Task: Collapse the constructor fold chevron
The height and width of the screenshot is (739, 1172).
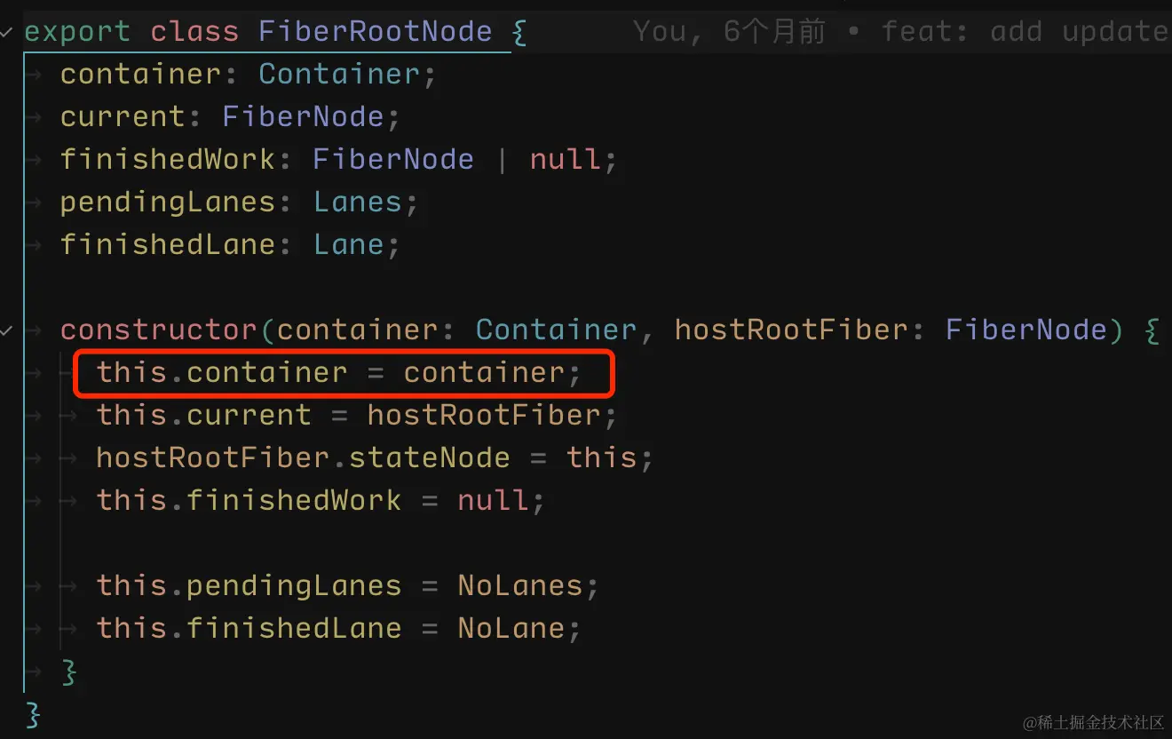Action: (7, 330)
